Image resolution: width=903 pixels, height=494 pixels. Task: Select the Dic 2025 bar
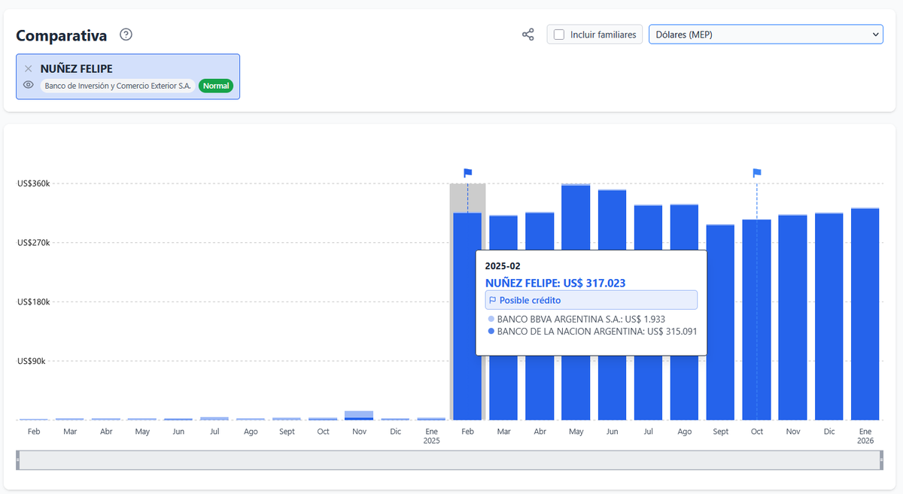point(829,317)
